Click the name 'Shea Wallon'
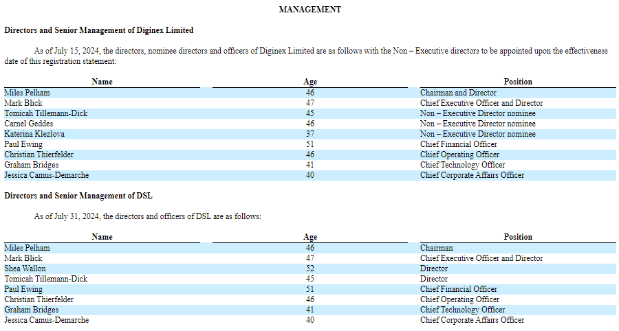The height and width of the screenshot is (331, 619). [25, 269]
